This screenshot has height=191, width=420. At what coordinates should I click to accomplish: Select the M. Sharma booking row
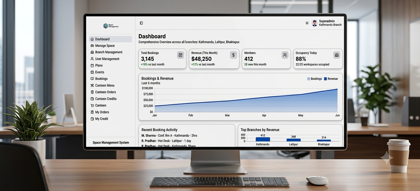[x=169, y=135]
